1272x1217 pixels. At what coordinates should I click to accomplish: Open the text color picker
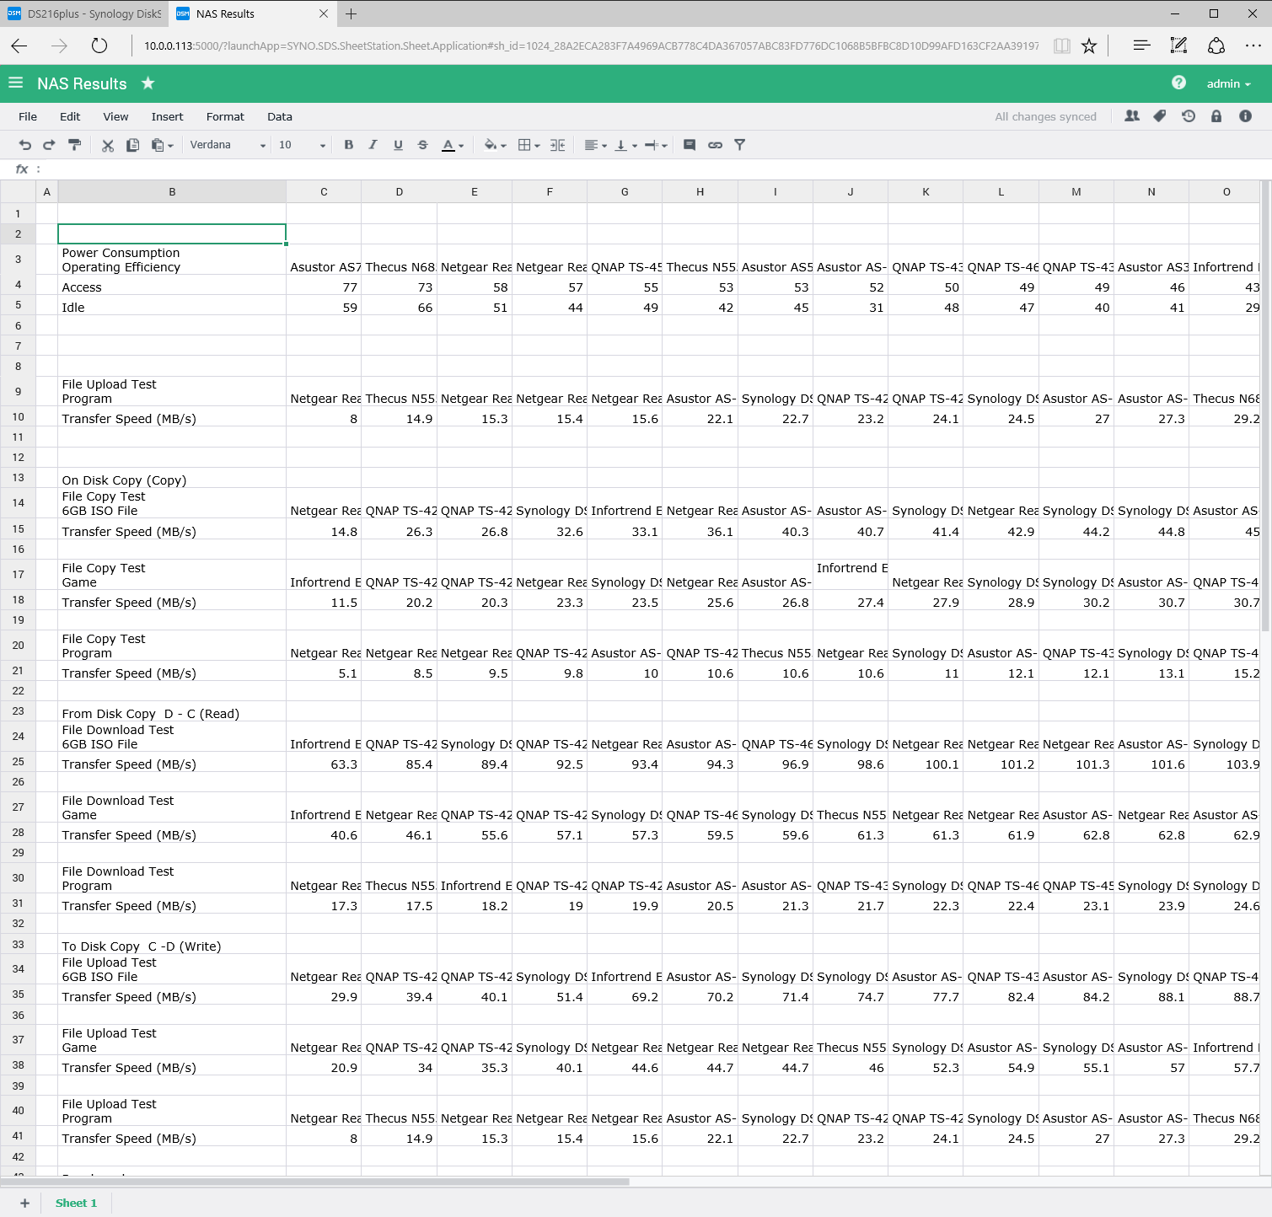(454, 145)
